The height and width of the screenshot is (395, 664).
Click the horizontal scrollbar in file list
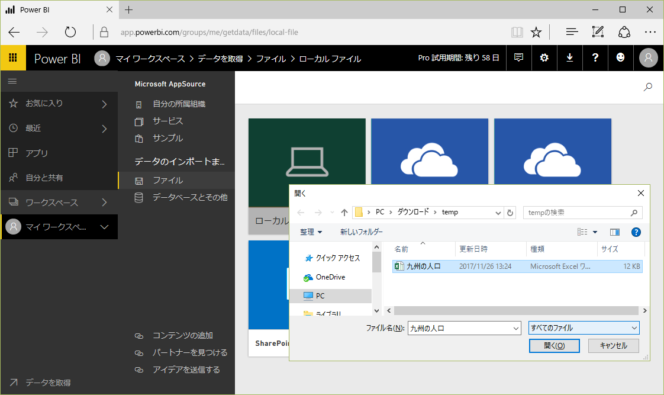516,311
